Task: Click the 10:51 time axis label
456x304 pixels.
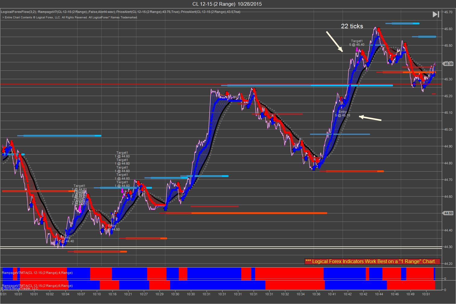Action: pyautogui.click(x=426, y=294)
